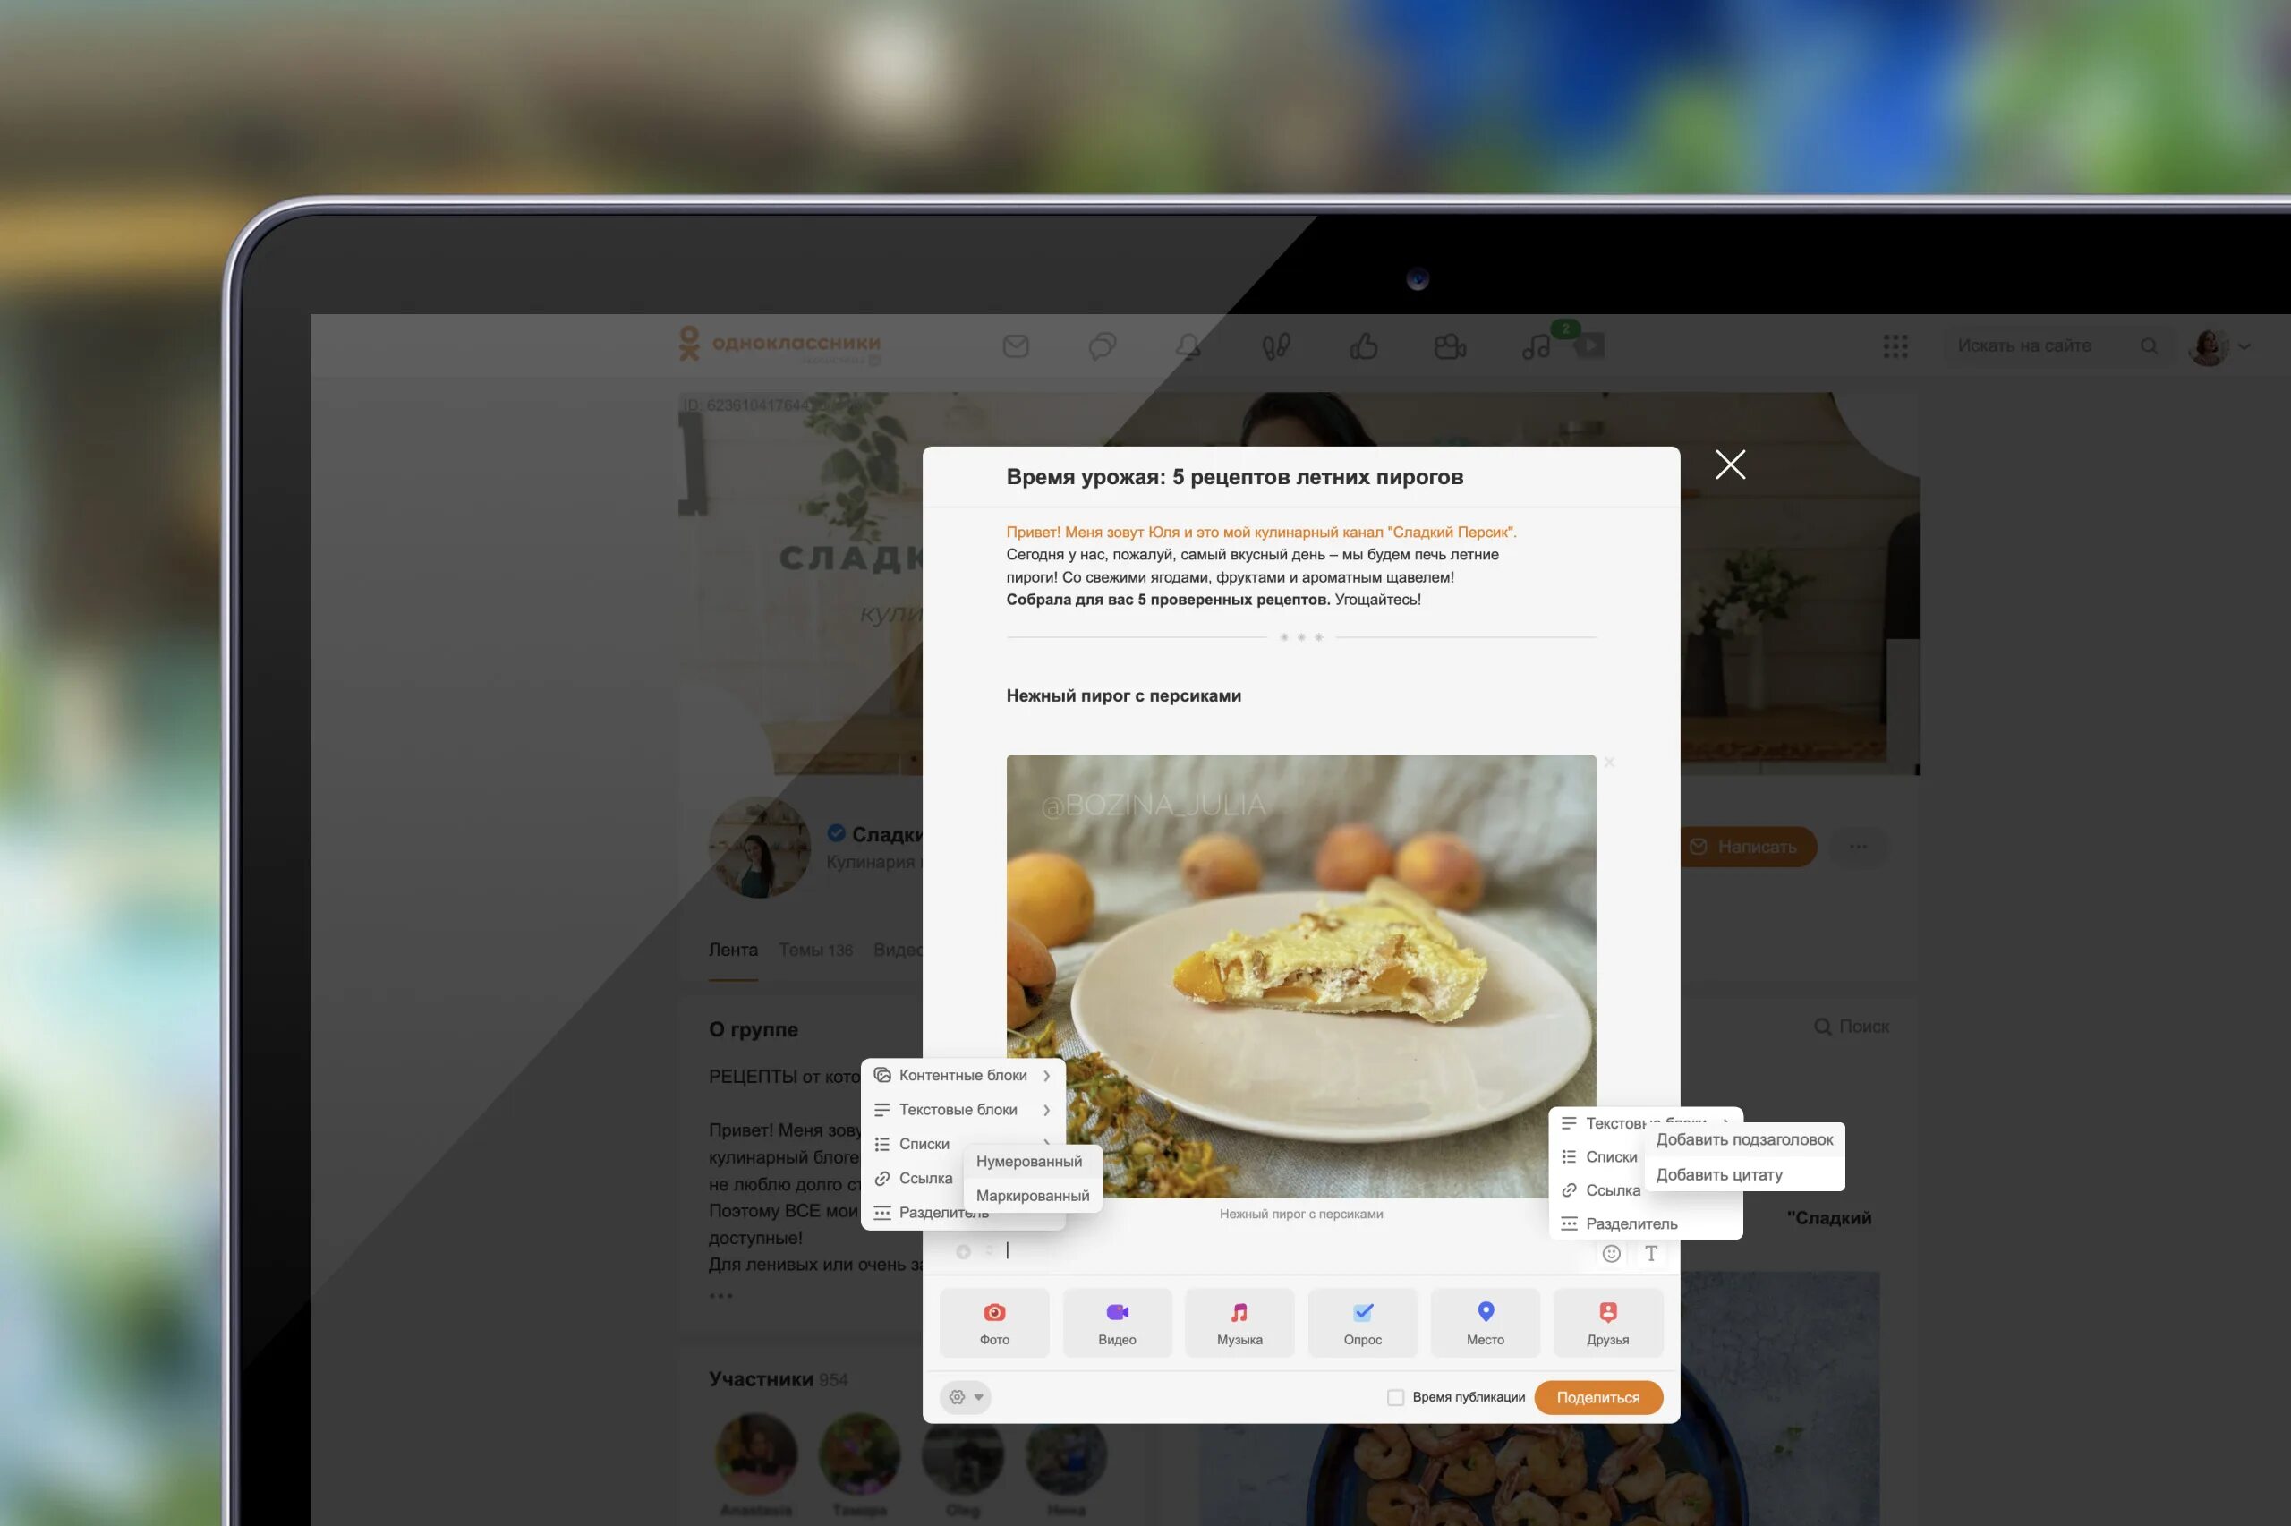
Task: Click the Музыка (Music) upload icon
Action: [1239, 1320]
